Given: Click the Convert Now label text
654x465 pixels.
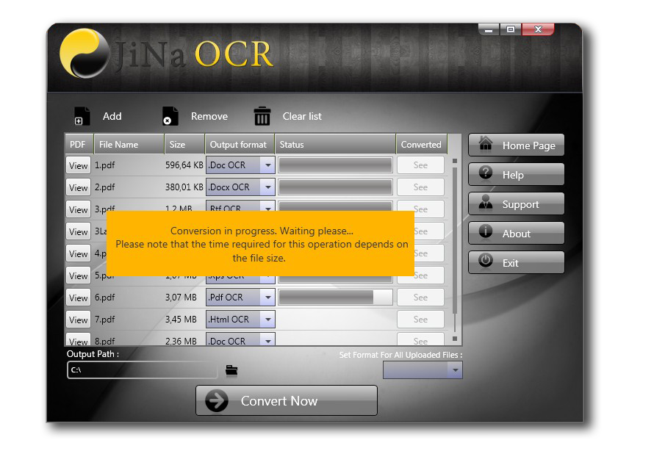Looking at the screenshot, I should (x=279, y=401).
